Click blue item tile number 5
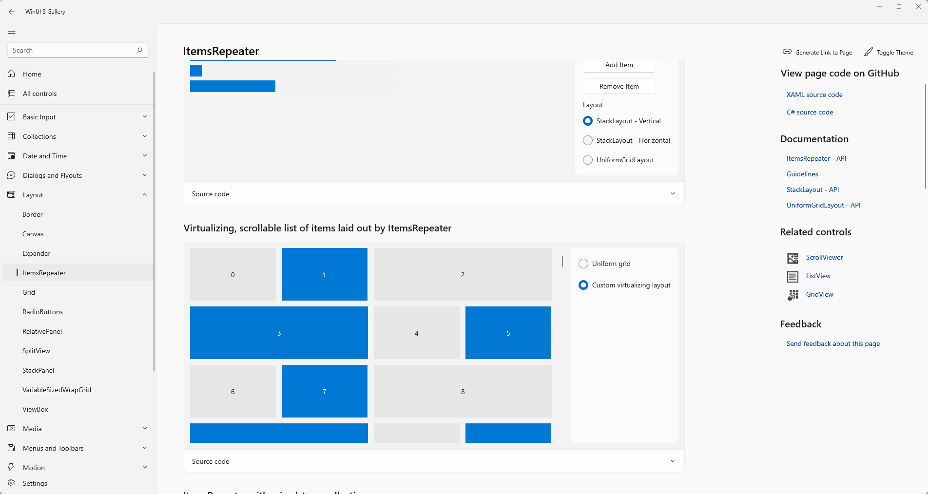 coord(508,333)
